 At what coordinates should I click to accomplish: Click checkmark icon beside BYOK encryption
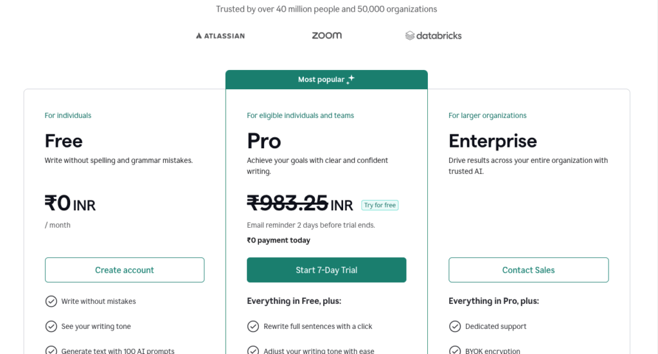coord(455,350)
